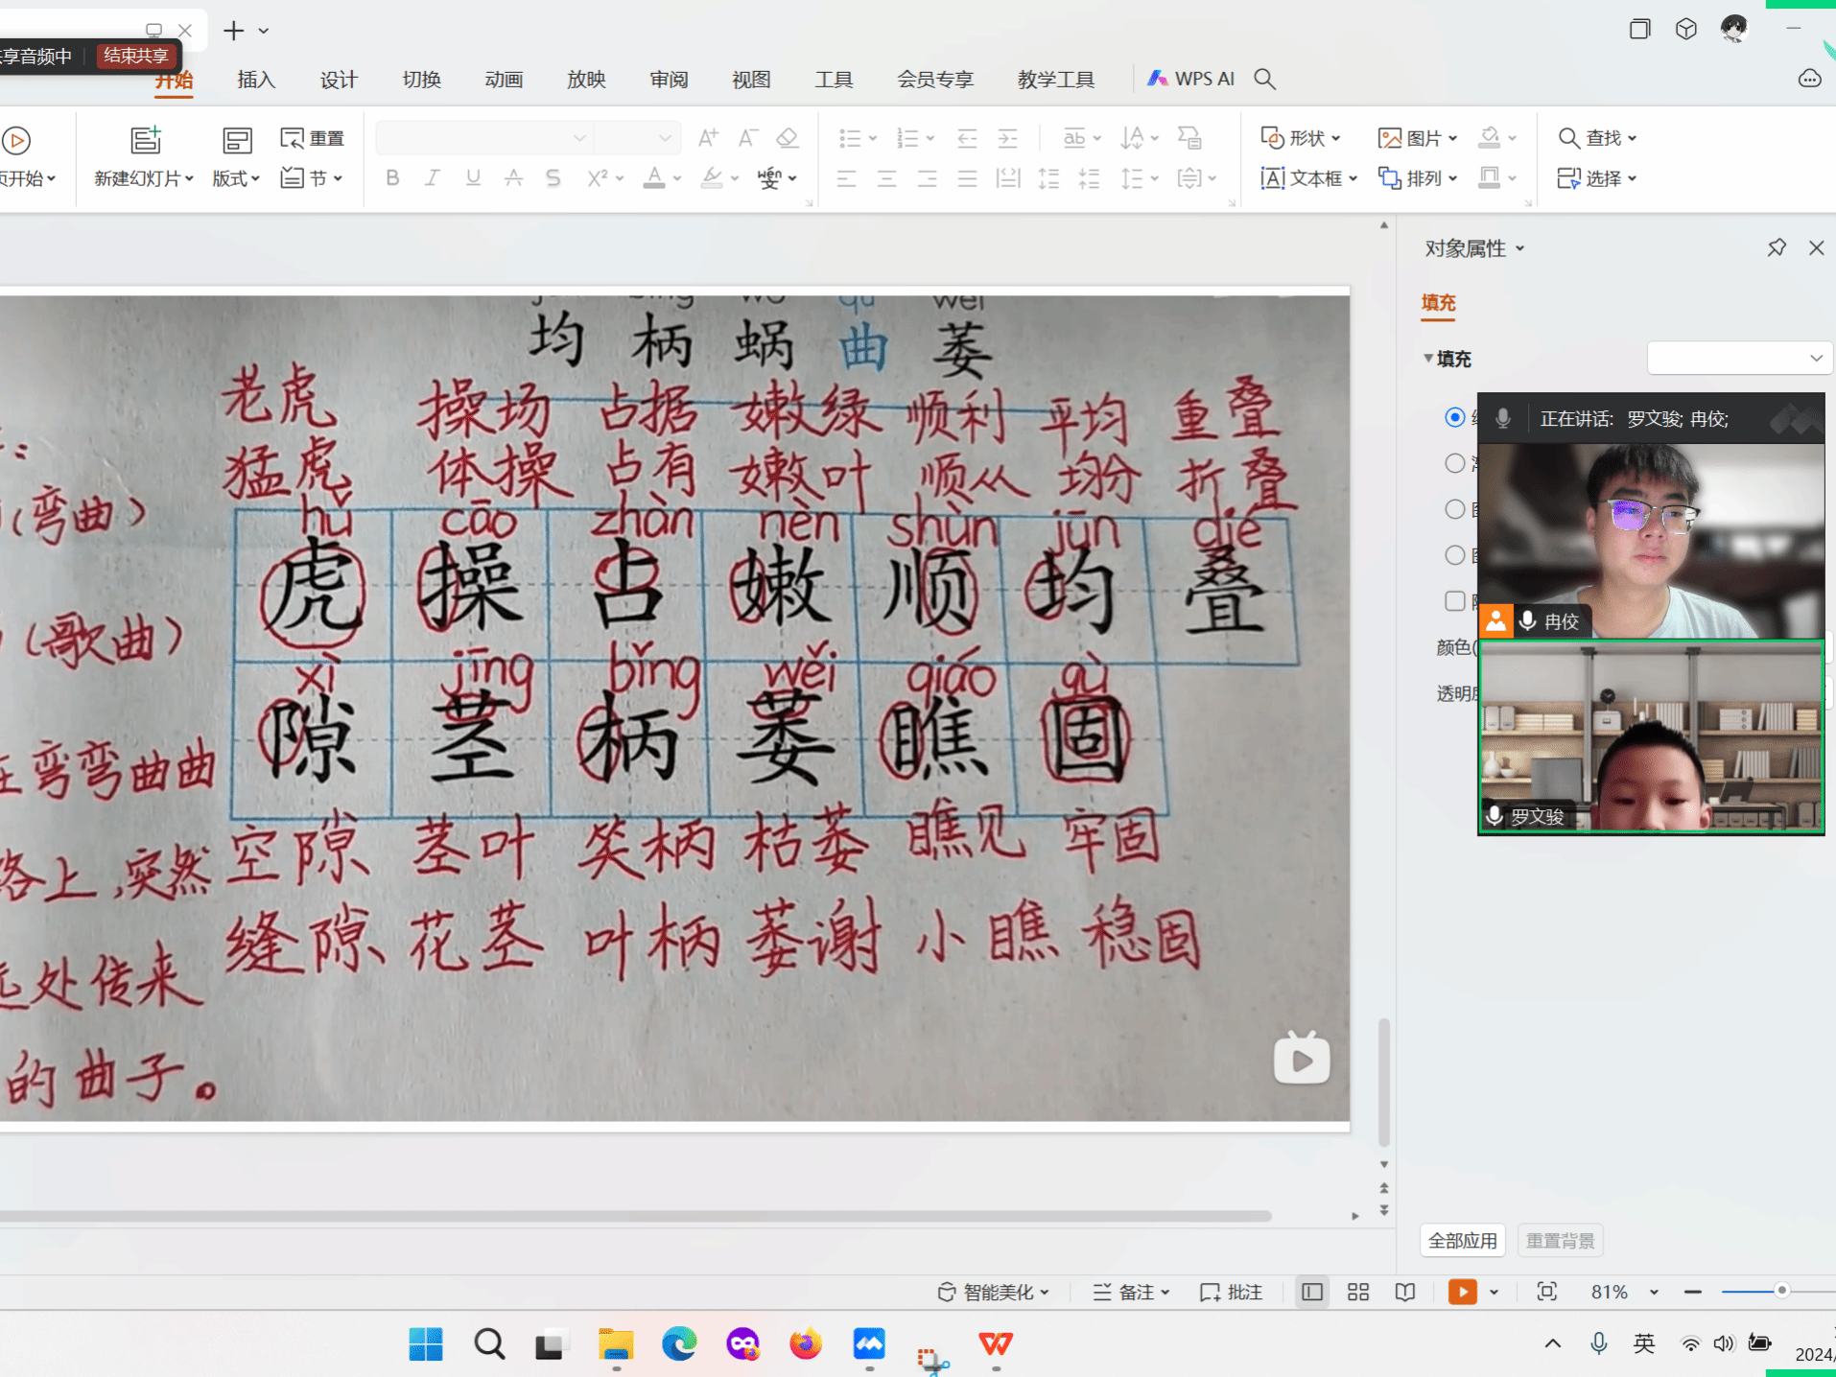1836x1377 pixels.
Task: Open the Insert ribbon tab
Action: coord(256,80)
